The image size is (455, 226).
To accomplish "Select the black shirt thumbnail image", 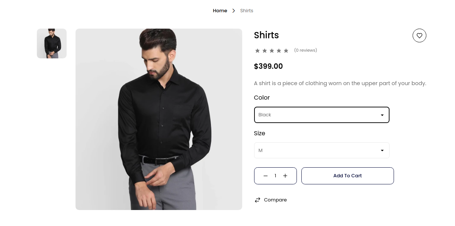I will pos(52,43).
